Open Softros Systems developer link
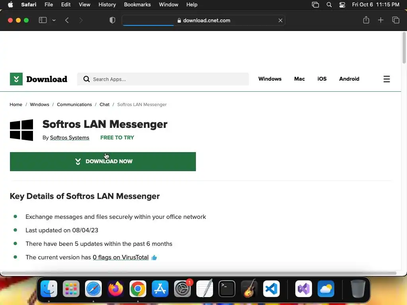Image resolution: width=407 pixels, height=305 pixels. click(70, 138)
